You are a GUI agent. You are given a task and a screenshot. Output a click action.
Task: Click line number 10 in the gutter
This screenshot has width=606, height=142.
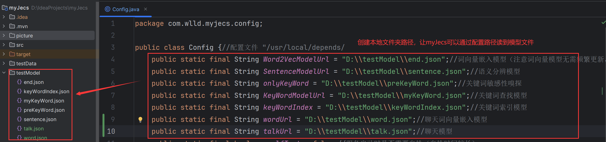coord(111,131)
